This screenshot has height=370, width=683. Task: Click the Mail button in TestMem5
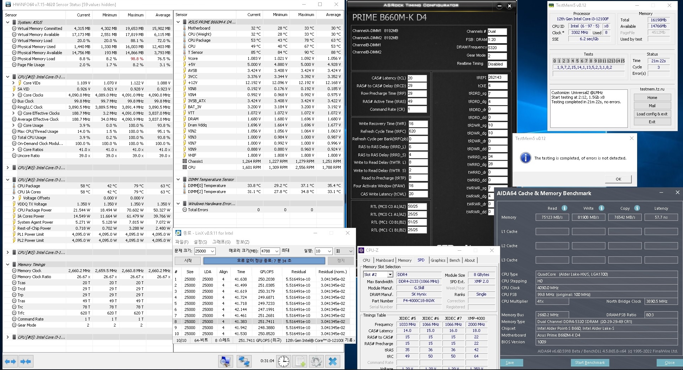point(652,106)
